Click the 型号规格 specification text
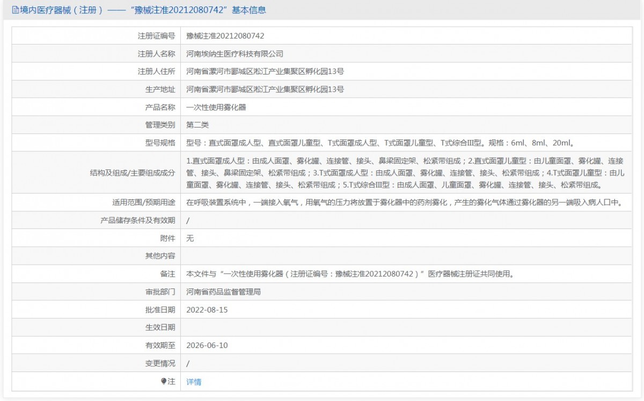 [381, 143]
